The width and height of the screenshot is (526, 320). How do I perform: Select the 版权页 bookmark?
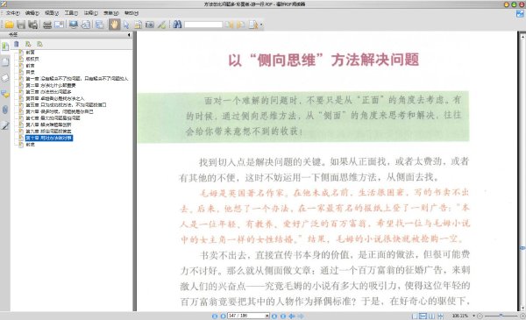tap(32, 59)
